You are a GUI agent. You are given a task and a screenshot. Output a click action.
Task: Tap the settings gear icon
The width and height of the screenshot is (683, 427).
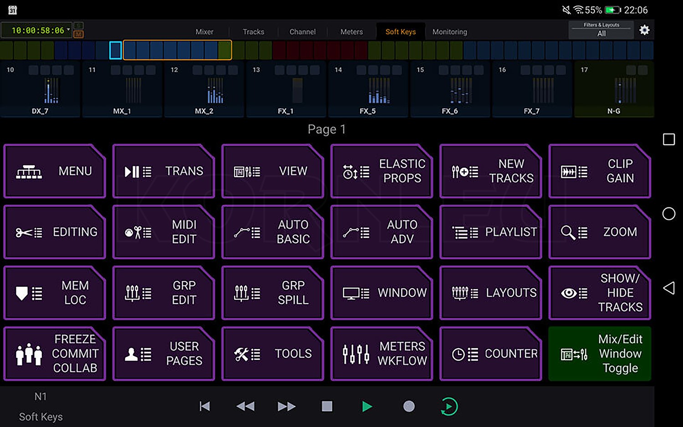coord(645,30)
